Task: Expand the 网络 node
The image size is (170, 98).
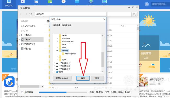Action: (54, 72)
